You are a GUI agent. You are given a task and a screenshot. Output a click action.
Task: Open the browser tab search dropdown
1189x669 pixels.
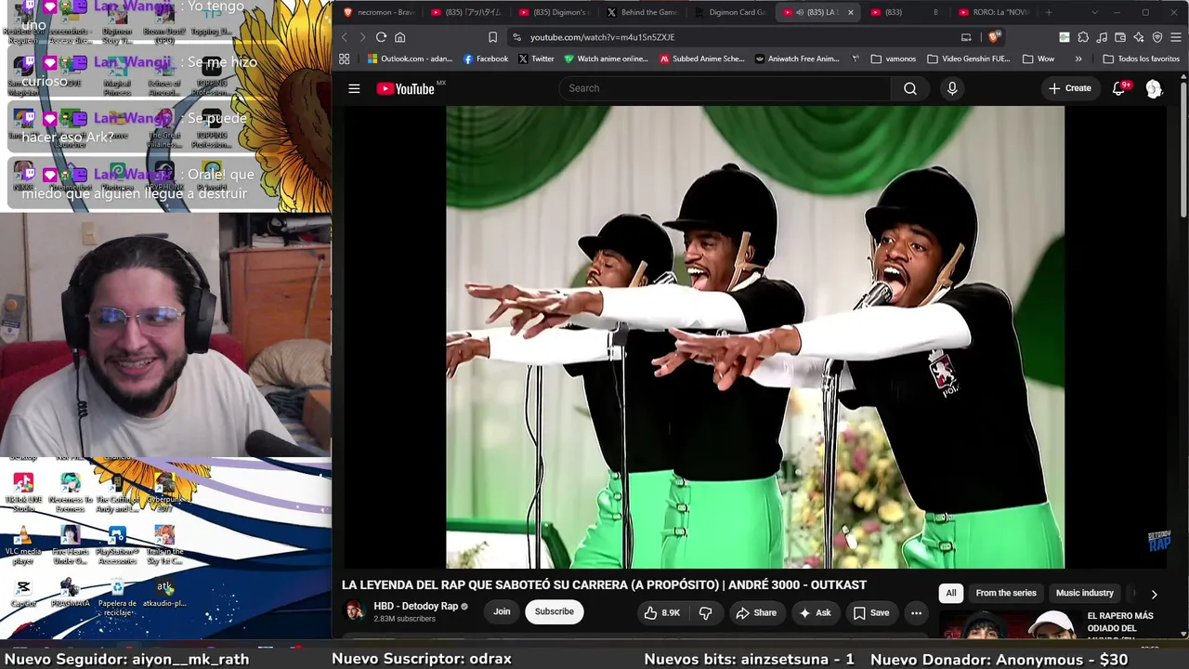[x=1094, y=12]
